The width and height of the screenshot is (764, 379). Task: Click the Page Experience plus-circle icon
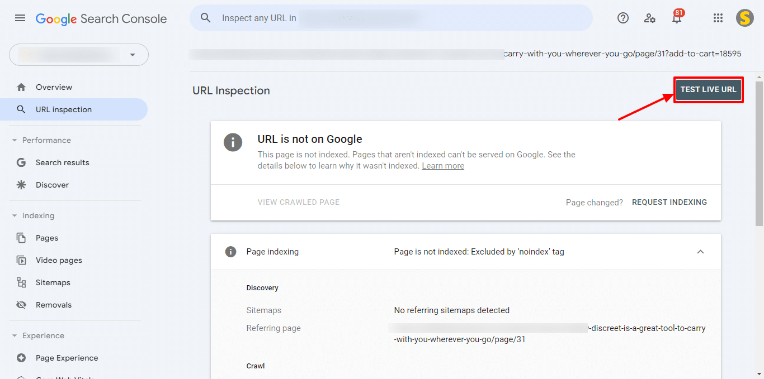(21, 358)
